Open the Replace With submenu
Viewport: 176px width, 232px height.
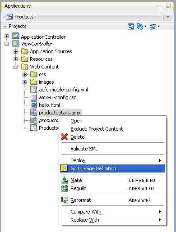click(x=112, y=220)
